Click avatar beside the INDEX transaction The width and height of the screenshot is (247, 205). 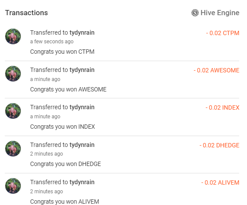pyautogui.click(x=13, y=111)
